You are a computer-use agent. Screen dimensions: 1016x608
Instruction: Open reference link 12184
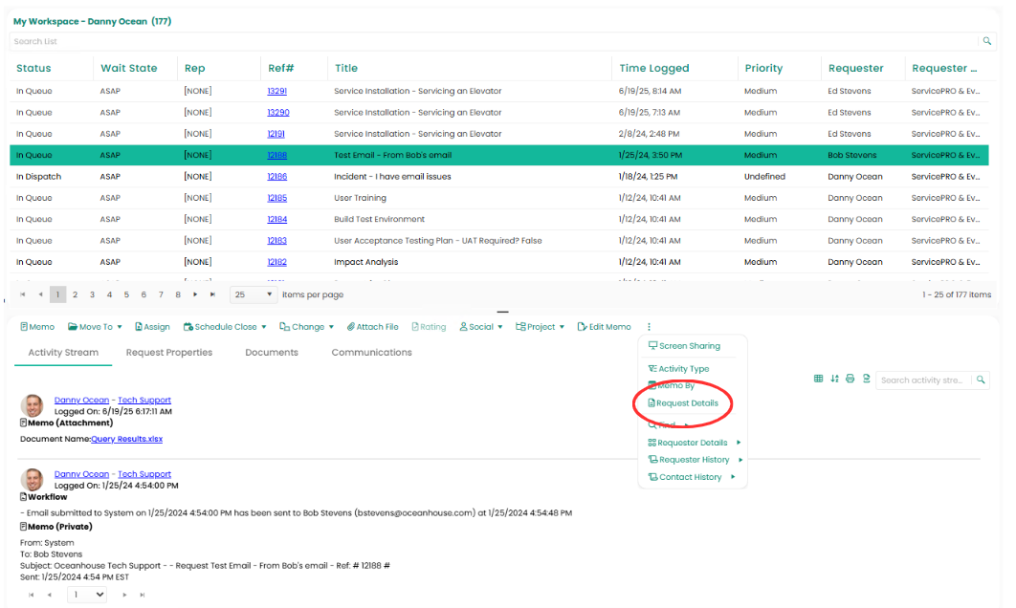pos(276,220)
